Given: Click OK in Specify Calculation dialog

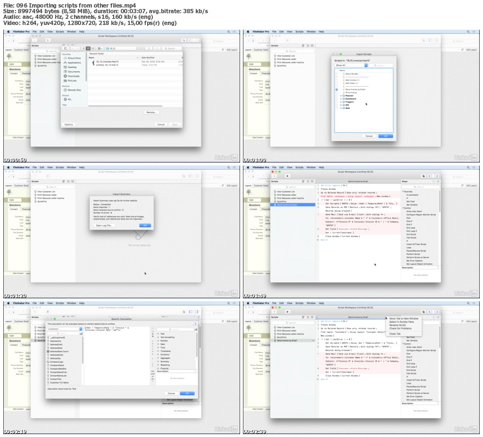Looking at the screenshot, I should (187, 393).
